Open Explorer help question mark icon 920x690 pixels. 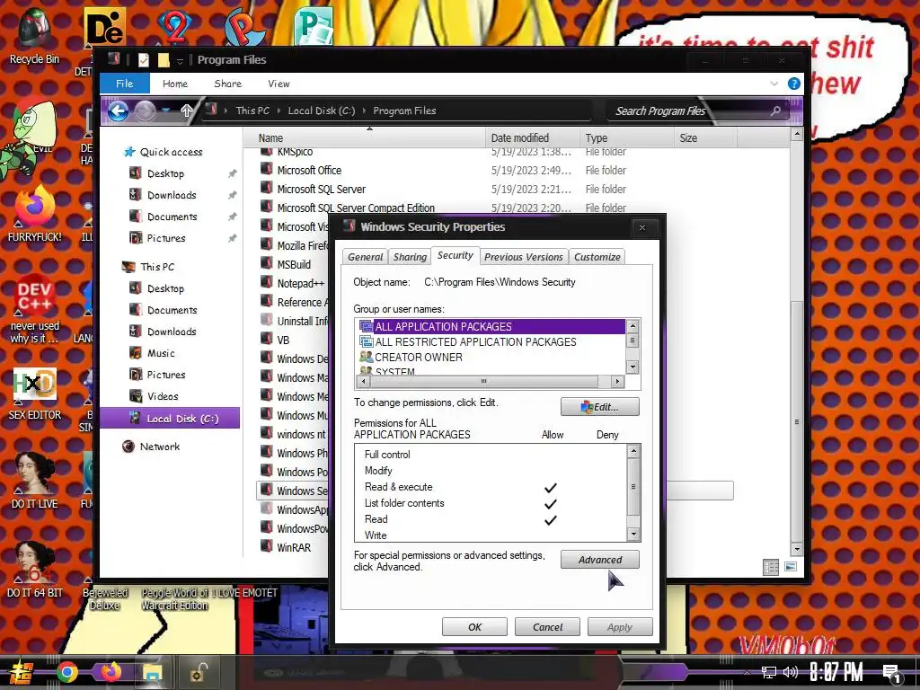tap(794, 84)
